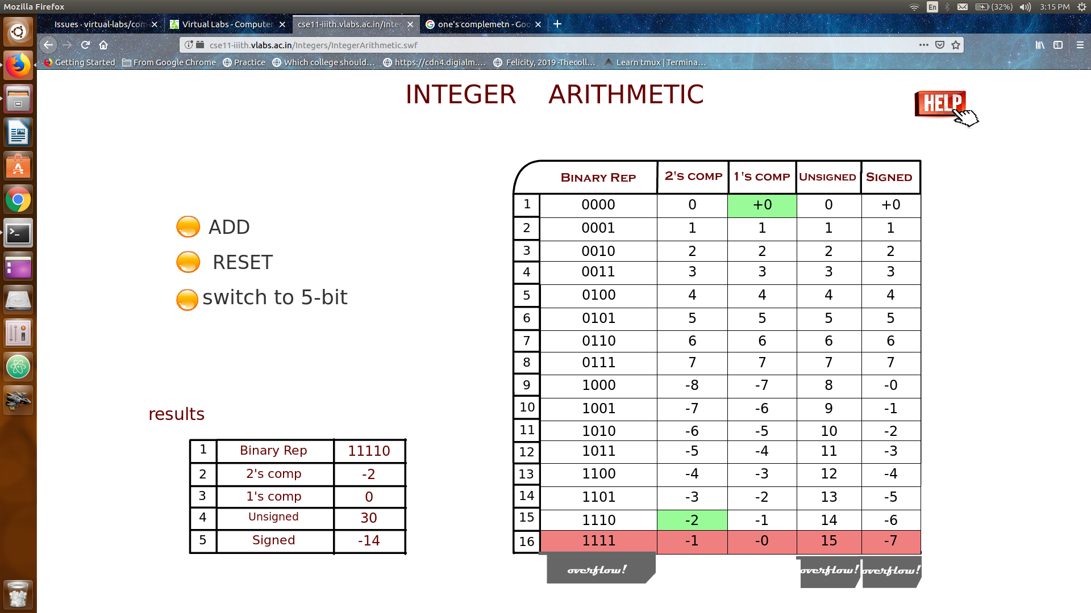Switch to the 'Virtual Labs - Computer' tab
1091x613 pixels.
pyautogui.click(x=227, y=24)
